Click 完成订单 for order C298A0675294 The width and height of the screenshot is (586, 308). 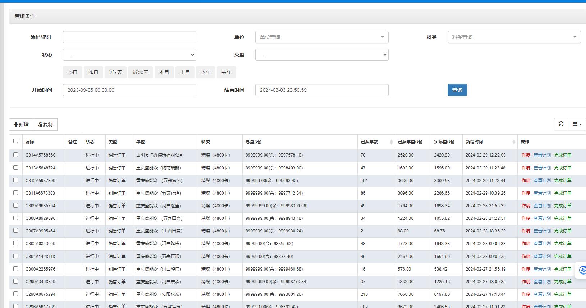[x=563, y=294]
